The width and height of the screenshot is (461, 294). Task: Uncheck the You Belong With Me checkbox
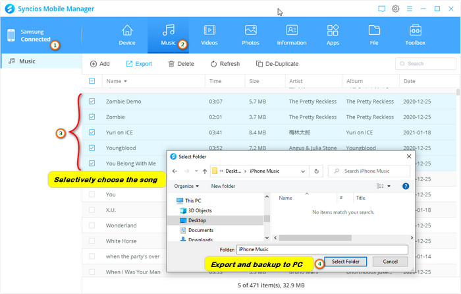click(92, 163)
